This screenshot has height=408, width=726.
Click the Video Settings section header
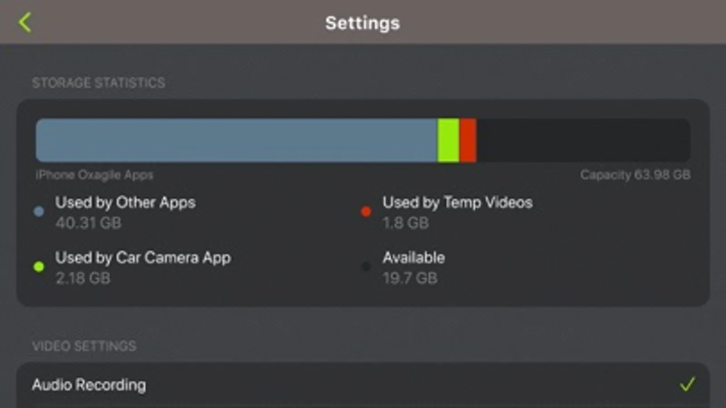click(x=84, y=346)
